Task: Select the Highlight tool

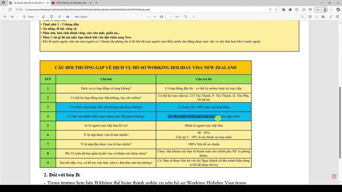Action: click(12, 17)
